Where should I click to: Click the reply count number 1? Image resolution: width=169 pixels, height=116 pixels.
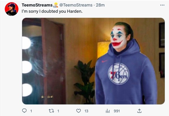[31, 111]
